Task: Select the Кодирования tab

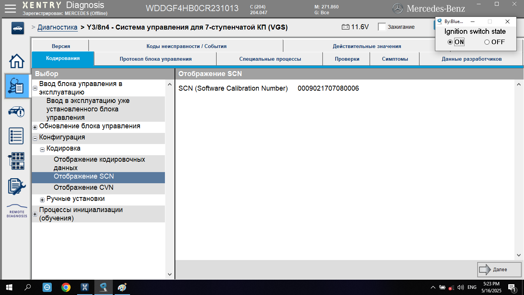Action: coord(63,58)
